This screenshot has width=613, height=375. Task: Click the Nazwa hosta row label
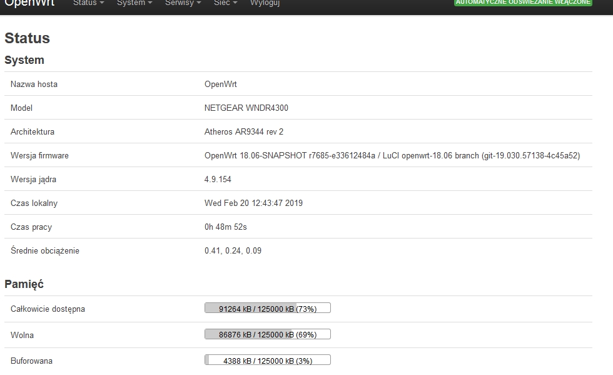coord(34,84)
